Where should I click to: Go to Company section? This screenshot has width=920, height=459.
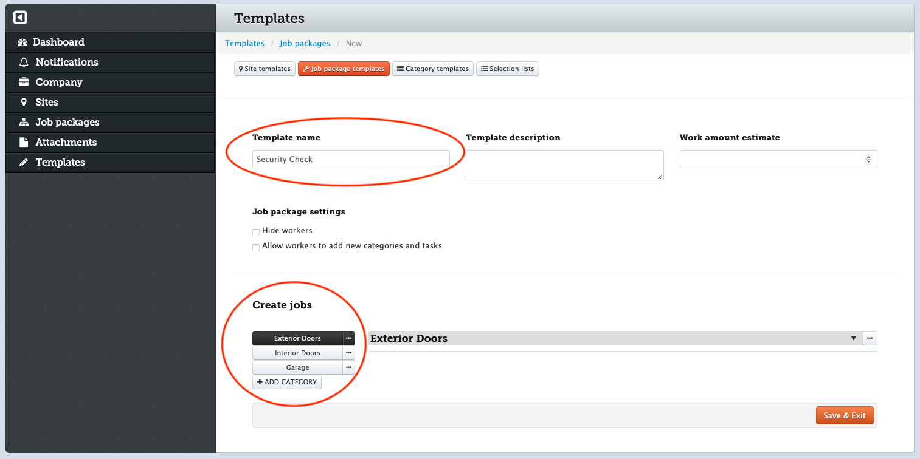tap(110, 82)
